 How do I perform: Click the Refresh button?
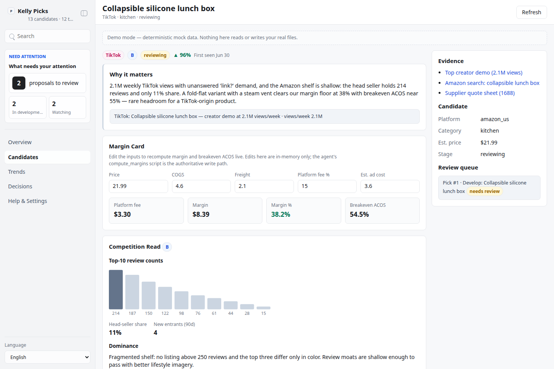pos(531,12)
